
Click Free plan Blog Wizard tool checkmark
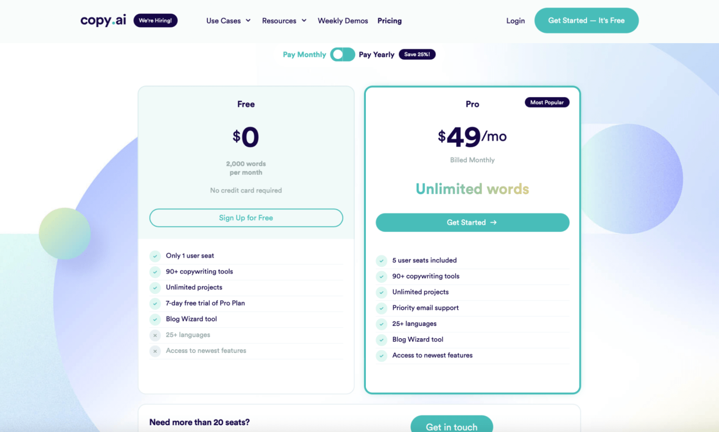click(155, 319)
